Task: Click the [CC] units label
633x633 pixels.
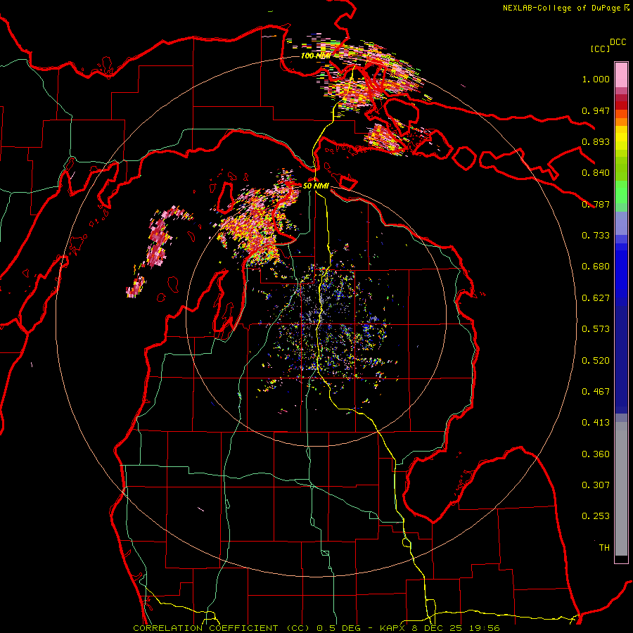Action: pyautogui.click(x=600, y=49)
